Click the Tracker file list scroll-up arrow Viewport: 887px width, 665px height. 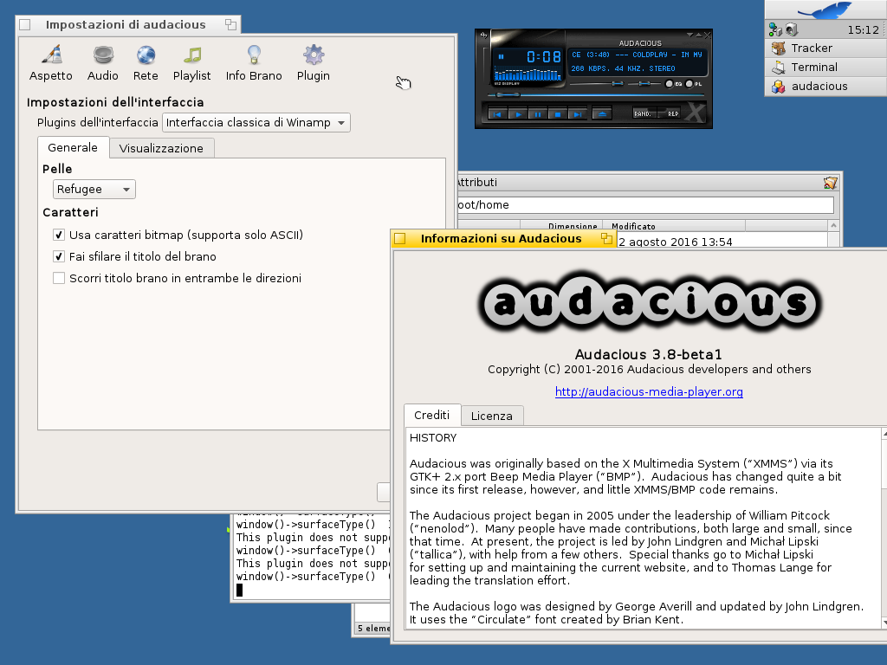pyautogui.click(x=833, y=226)
